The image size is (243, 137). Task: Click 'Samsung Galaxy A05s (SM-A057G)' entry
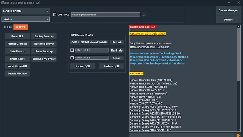click(x=154, y=107)
